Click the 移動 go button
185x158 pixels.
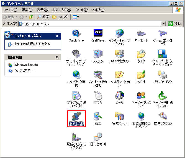coord(175,24)
